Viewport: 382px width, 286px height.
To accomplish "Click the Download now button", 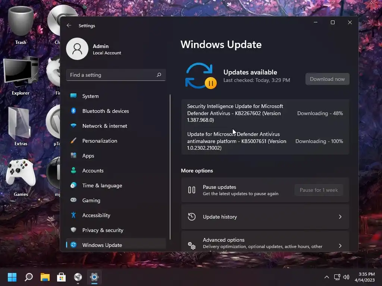I will pos(327,79).
